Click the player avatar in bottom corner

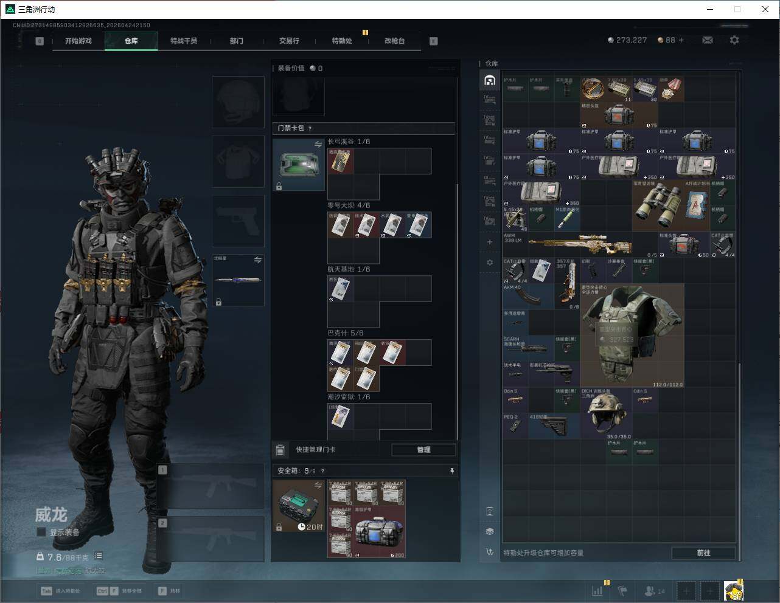(733, 590)
